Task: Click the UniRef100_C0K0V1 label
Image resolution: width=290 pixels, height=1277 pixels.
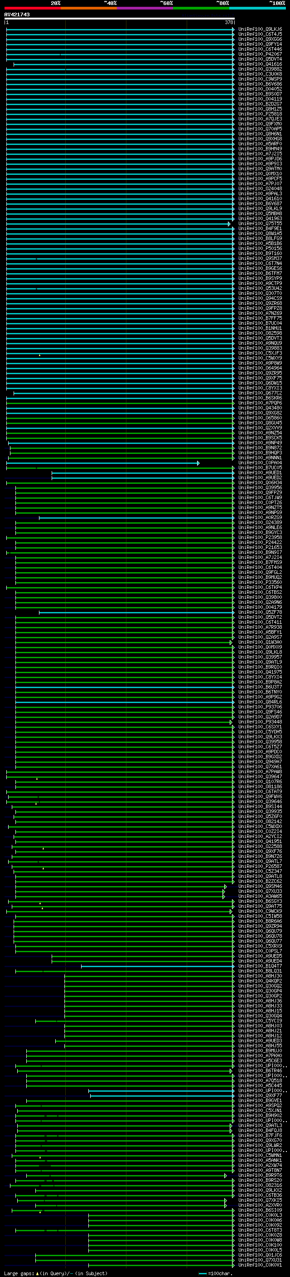Action: click(260, 1265)
